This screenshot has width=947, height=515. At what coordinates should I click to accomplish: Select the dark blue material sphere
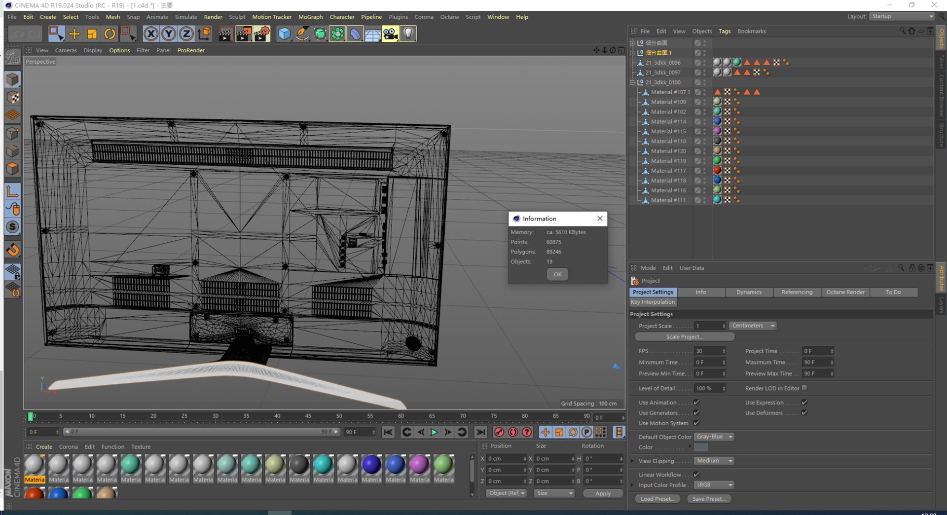pos(371,465)
